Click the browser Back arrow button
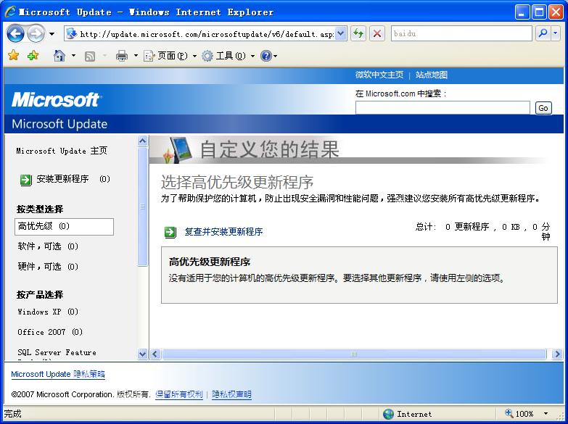 click(x=15, y=34)
